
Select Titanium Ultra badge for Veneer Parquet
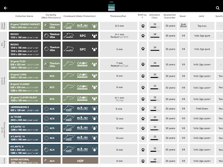[x=52, y=26]
